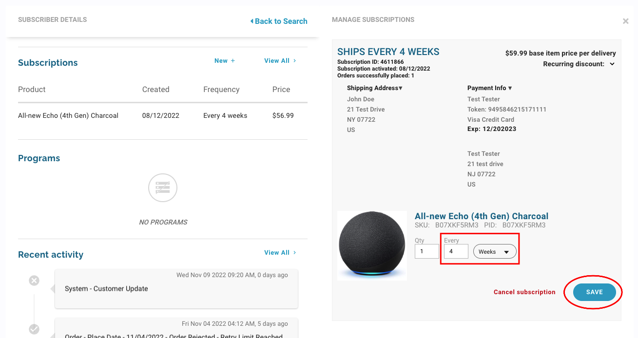This screenshot has height=338, width=638.
Task: Expand the Recurring discount dropdown
Action: click(612, 63)
